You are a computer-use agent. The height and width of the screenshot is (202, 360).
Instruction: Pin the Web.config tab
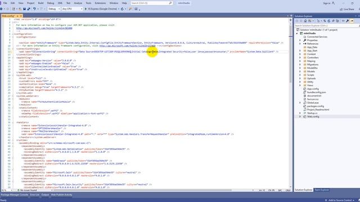[x=17, y=16]
